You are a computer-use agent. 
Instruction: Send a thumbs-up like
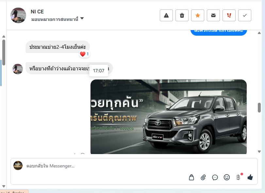click(x=250, y=177)
